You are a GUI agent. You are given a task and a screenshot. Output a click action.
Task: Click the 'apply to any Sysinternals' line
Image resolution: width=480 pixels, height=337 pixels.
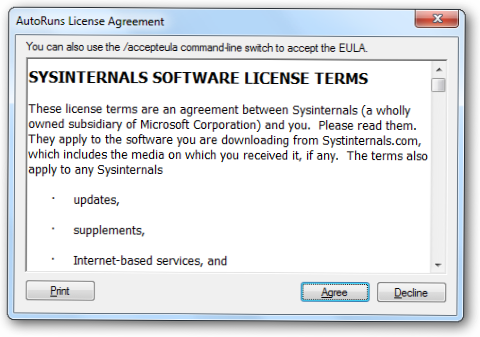(x=95, y=170)
